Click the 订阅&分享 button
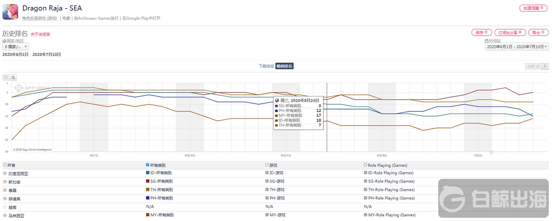The width and height of the screenshot is (552, 221). pyautogui.click(x=510, y=32)
